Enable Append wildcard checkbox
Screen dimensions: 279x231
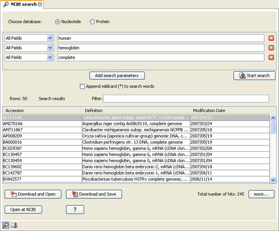[82, 86]
